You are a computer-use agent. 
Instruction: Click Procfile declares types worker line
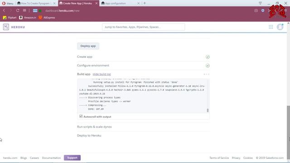click(x=109, y=101)
